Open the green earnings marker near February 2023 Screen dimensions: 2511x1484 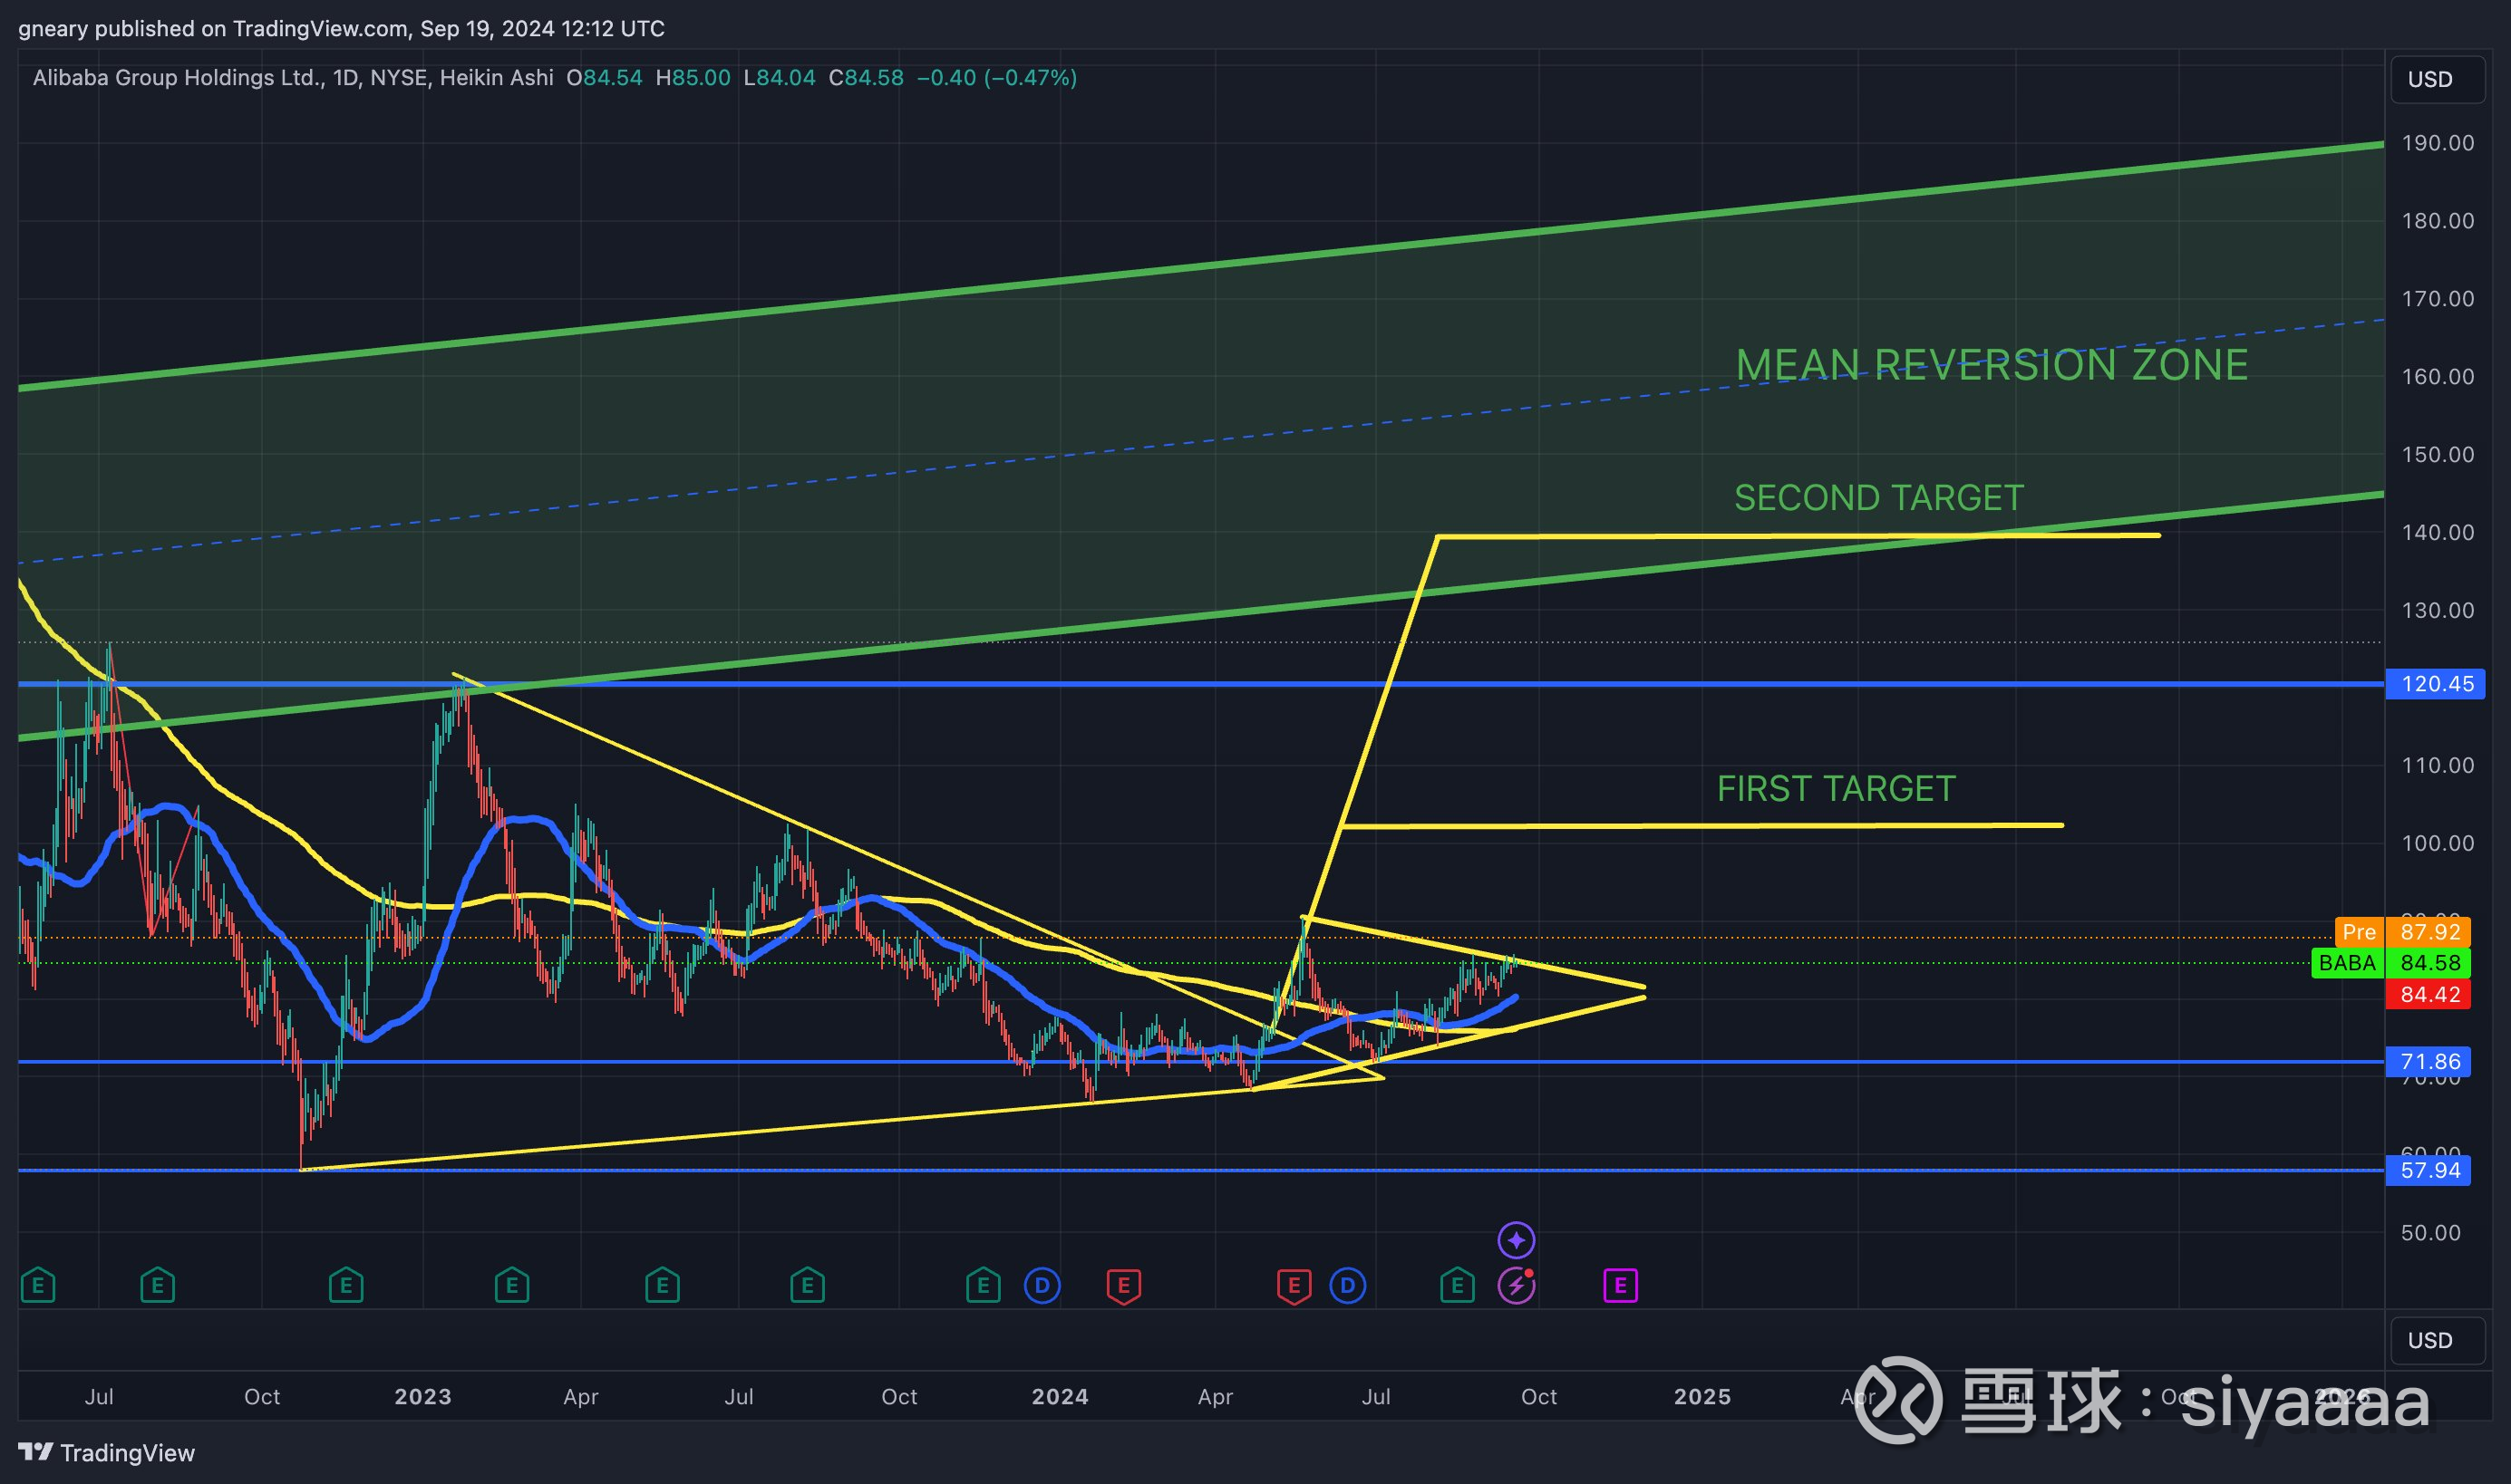[512, 1285]
